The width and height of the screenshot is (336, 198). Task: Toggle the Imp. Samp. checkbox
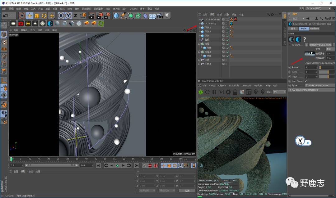tap(306, 81)
